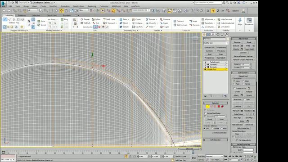Open the 3ds Max application menu logo
Viewport: 288px width, 162px height.
coord(3,4)
